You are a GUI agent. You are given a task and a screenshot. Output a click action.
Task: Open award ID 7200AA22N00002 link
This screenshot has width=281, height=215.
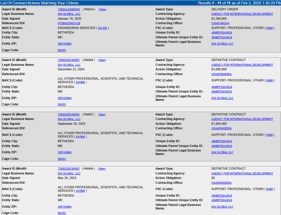click(x=69, y=9)
